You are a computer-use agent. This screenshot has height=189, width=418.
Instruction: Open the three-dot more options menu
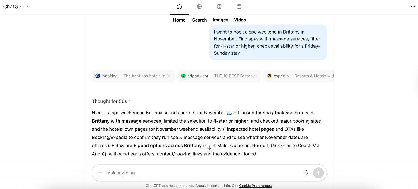(413, 7)
